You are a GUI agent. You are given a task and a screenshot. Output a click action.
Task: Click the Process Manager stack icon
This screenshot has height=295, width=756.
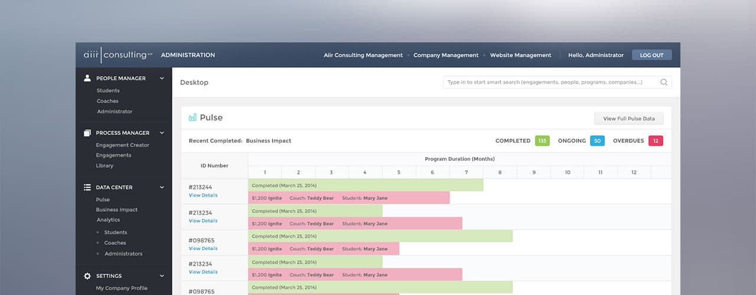click(x=87, y=133)
